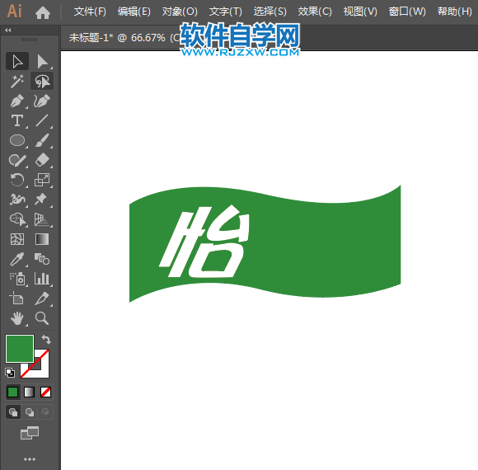
Task: Select the Zoom tool
Action: click(42, 318)
